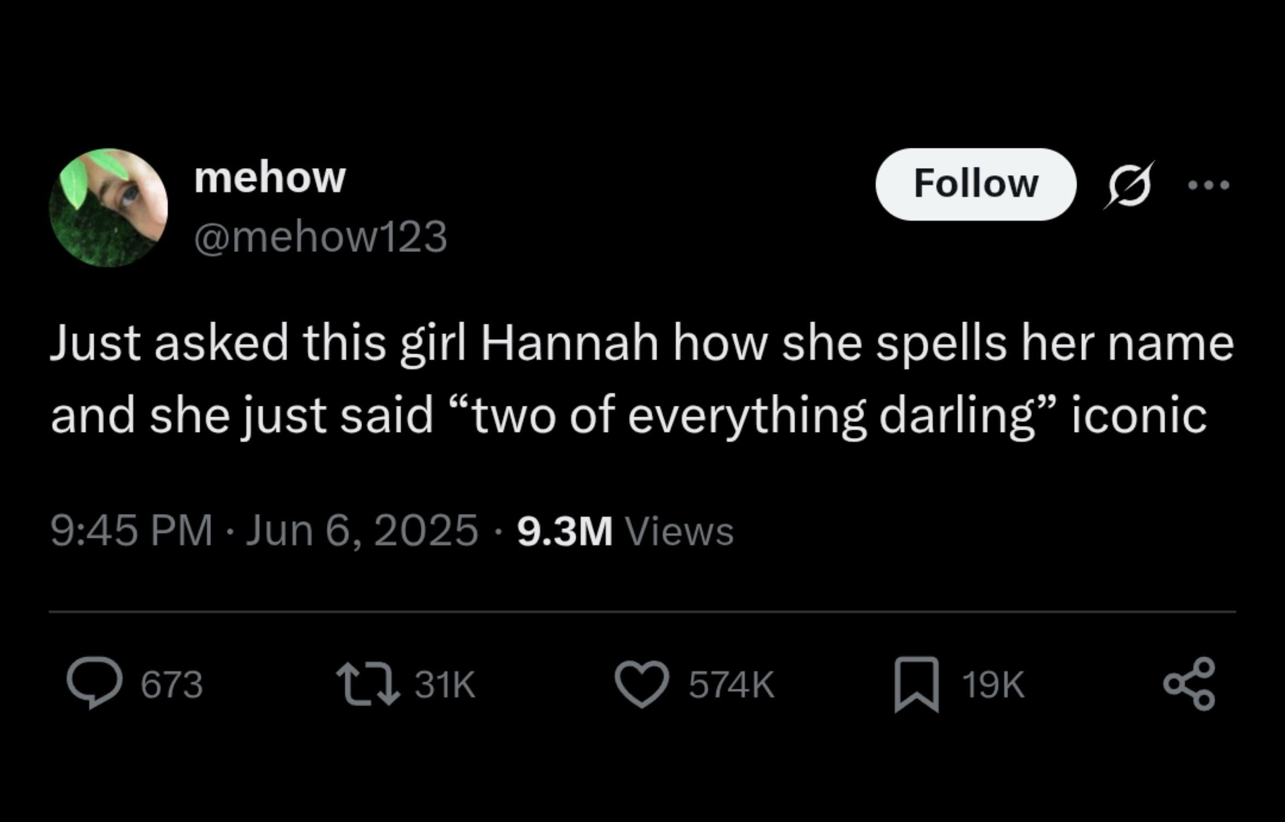This screenshot has height=822, width=1285.
Task: Open the mehow display name
Action: coord(270,178)
